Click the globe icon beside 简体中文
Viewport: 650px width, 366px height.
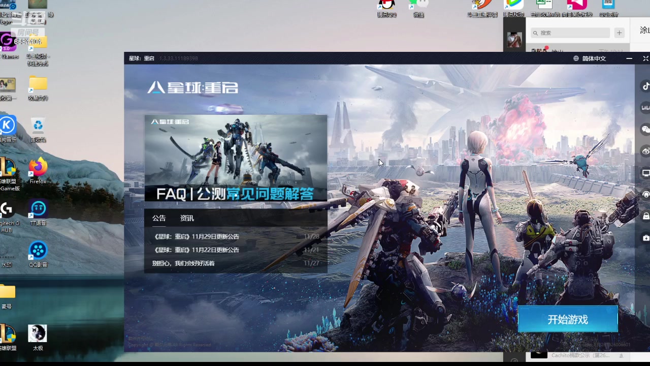point(576,58)
